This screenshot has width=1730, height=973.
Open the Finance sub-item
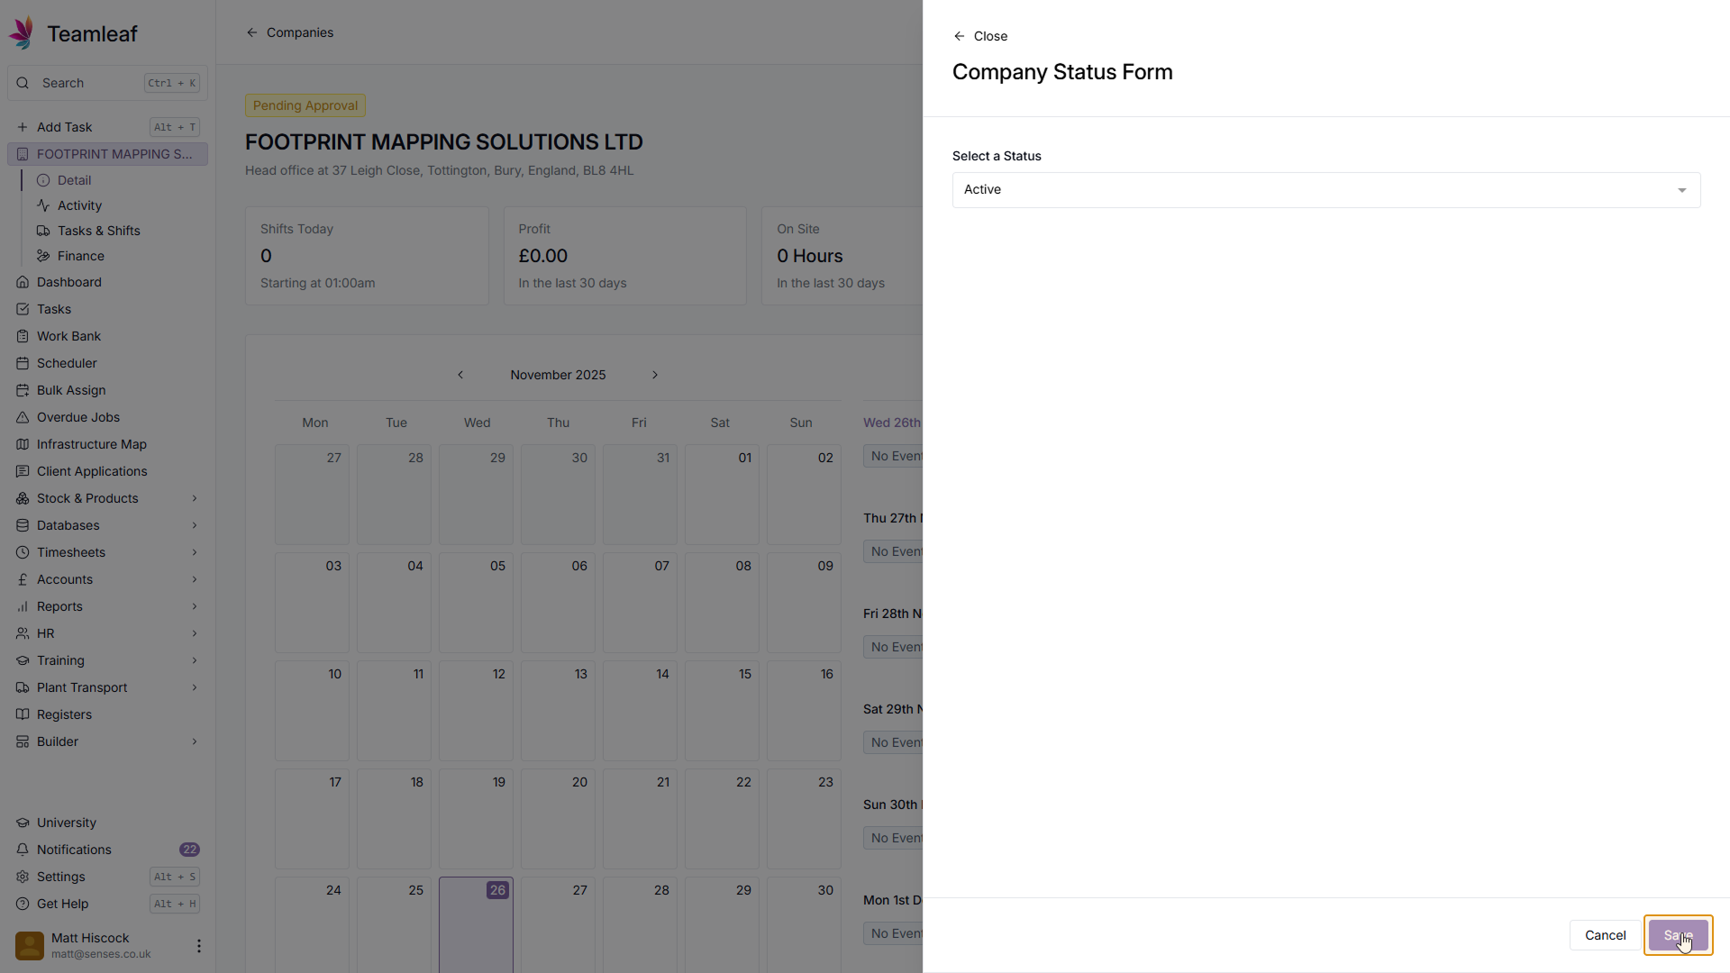[80, 256]
